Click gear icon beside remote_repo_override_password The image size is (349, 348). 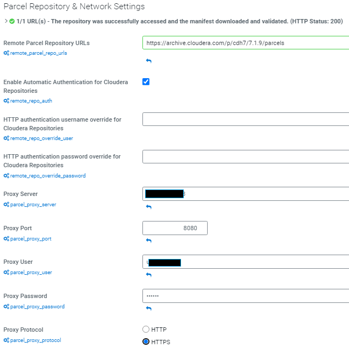(6, 176)
